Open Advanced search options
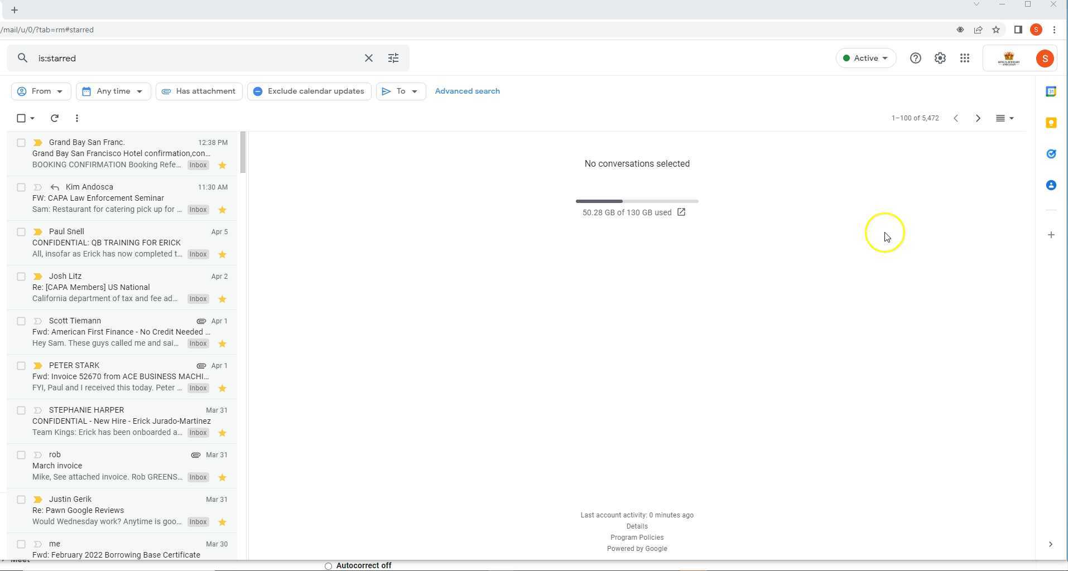 click(x=468, y=91)
